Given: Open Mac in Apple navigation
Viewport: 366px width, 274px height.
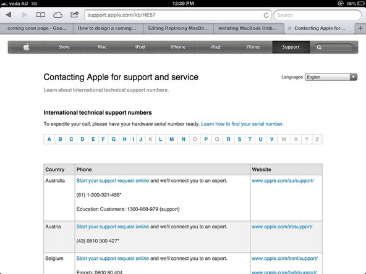Looking at the screenshot, I should point(102,47).
